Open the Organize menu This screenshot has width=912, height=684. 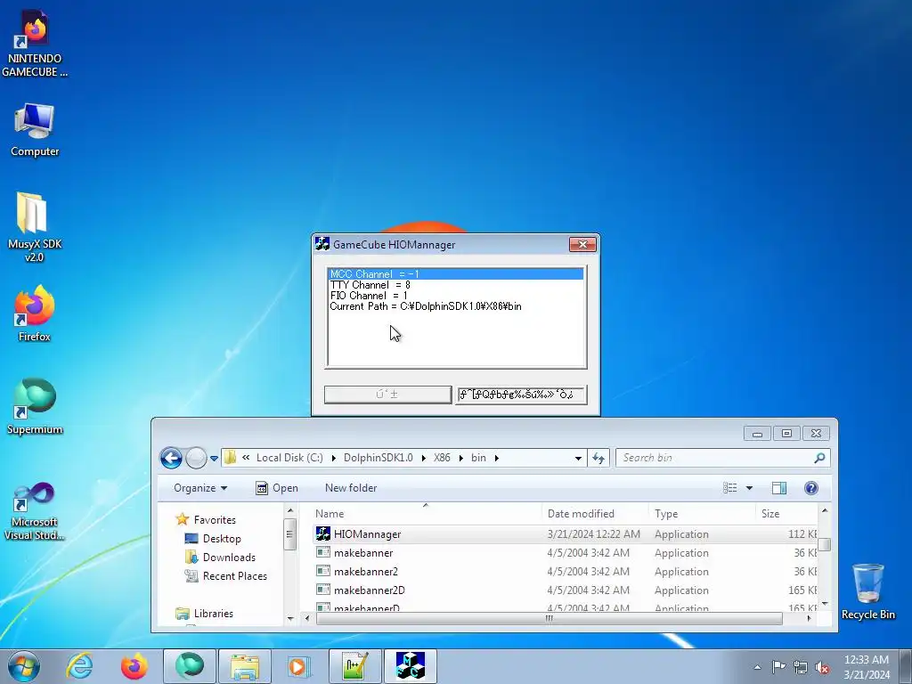pos(200,488)
